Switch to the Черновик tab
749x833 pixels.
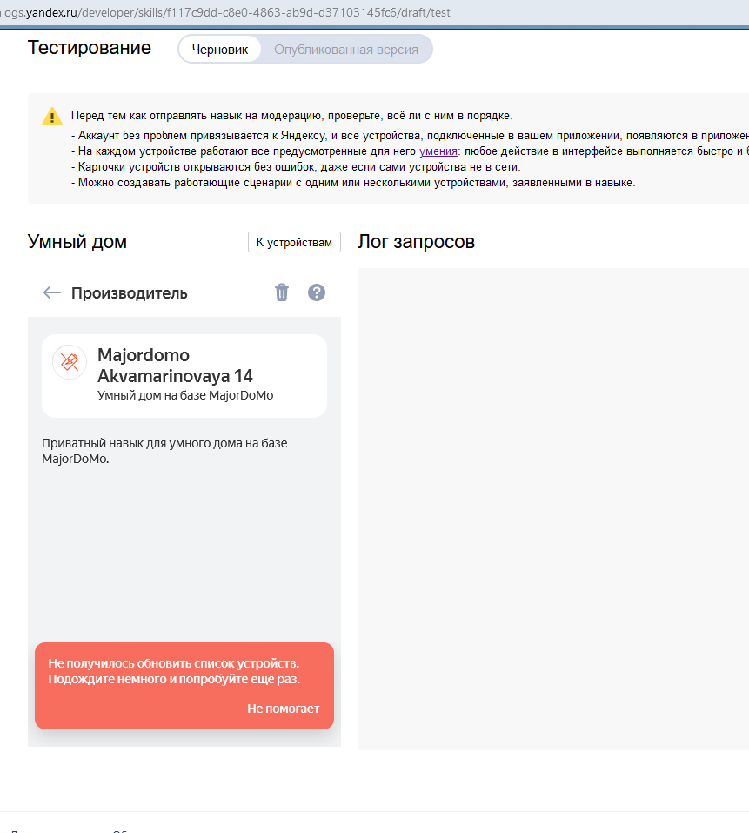pos(220,50)
